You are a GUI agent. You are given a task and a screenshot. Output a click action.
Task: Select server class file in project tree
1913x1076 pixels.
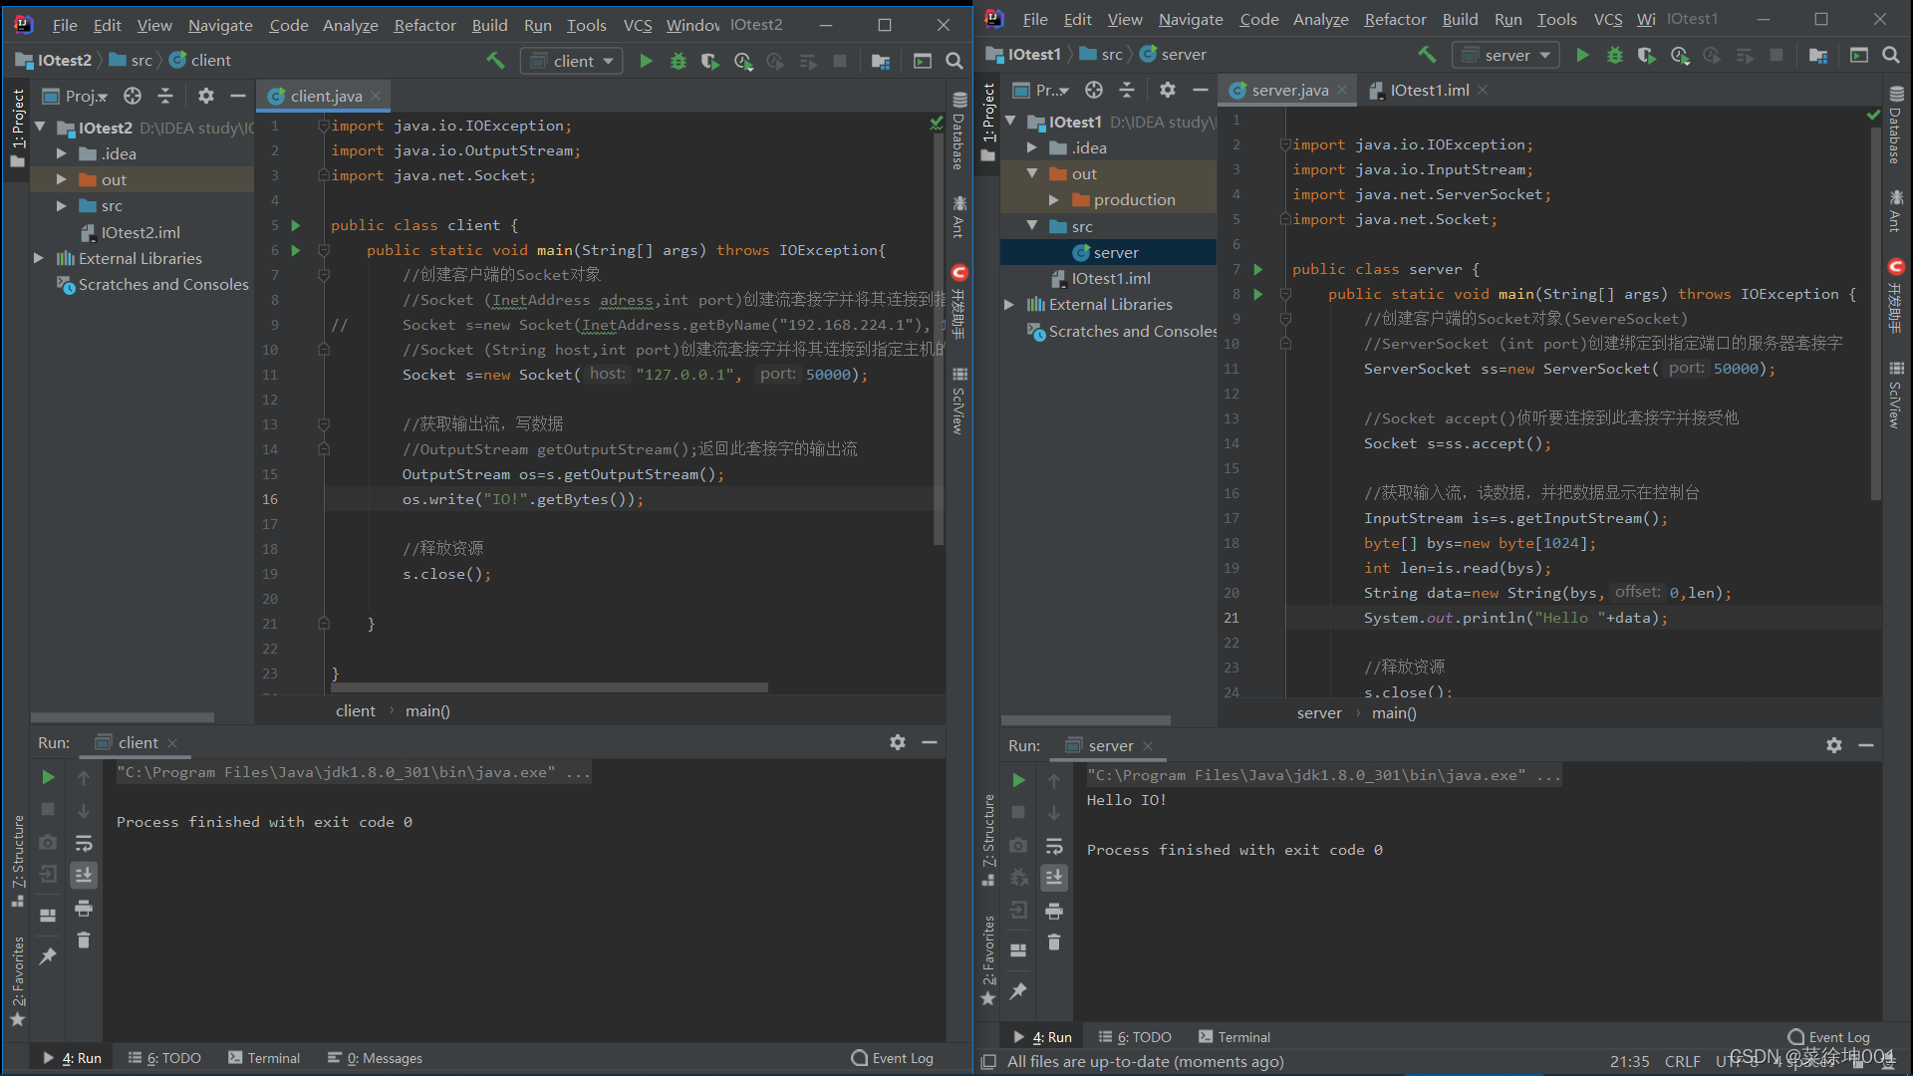click(1115, 253)
